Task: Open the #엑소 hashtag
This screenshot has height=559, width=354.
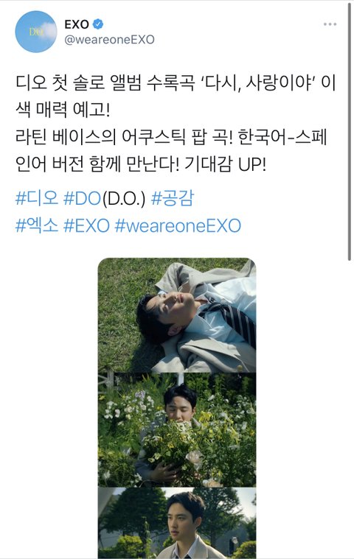Action: pyautogui.click(x=37, y=225)
